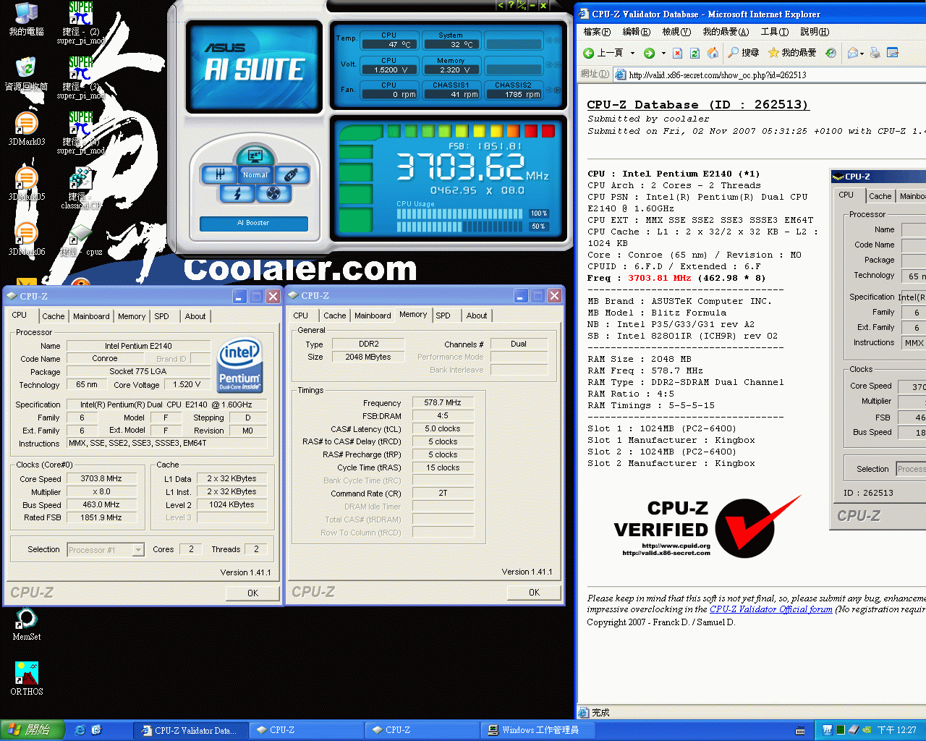
Task: Open the IE Help (說明) menu
Action: (815, 32)
